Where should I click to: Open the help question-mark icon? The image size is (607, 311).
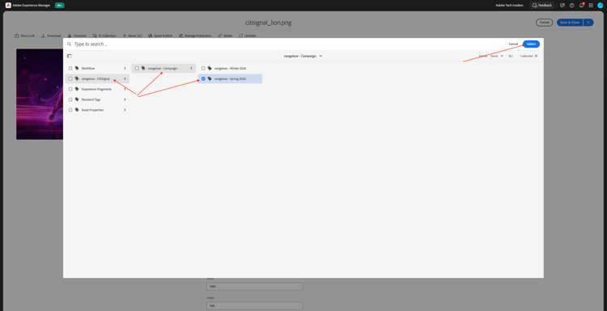coord(571,6)
